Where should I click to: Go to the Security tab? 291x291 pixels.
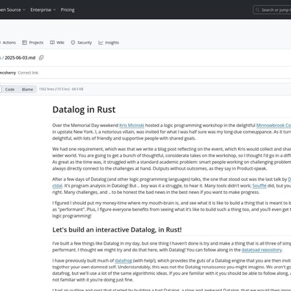[81, 43]
